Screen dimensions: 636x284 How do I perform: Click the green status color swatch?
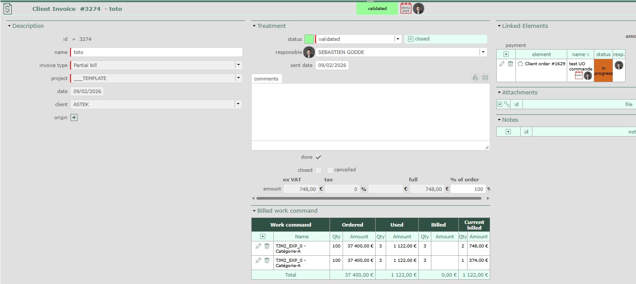click(309, 39)
